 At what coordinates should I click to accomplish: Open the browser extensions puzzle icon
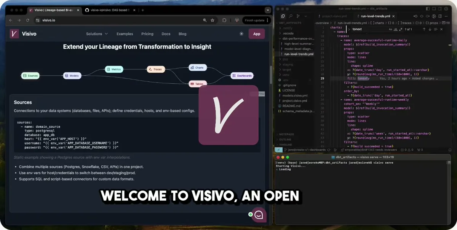click(x=224, y=20)
